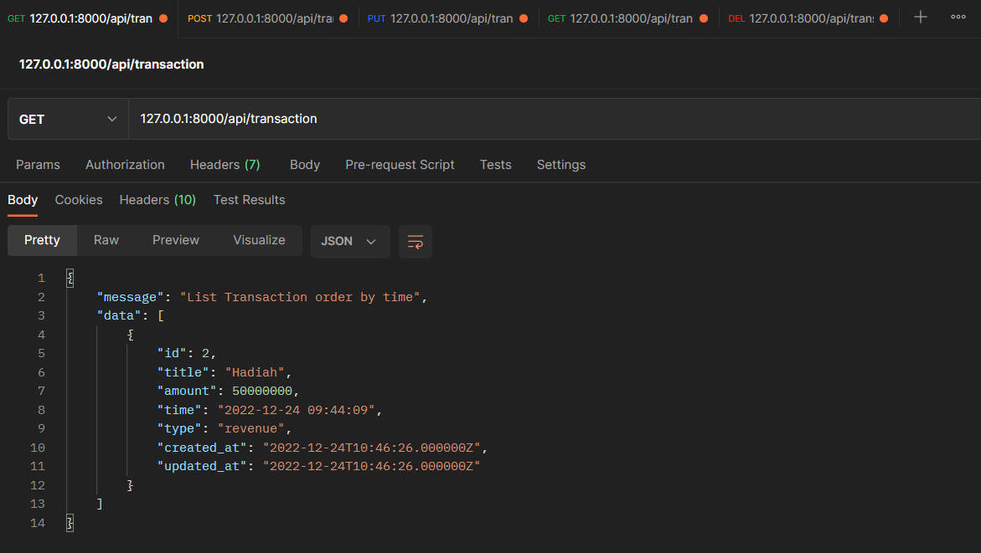Click the request URL input field
The height and width of the screenshot is (553, 981).
point(555,119)
